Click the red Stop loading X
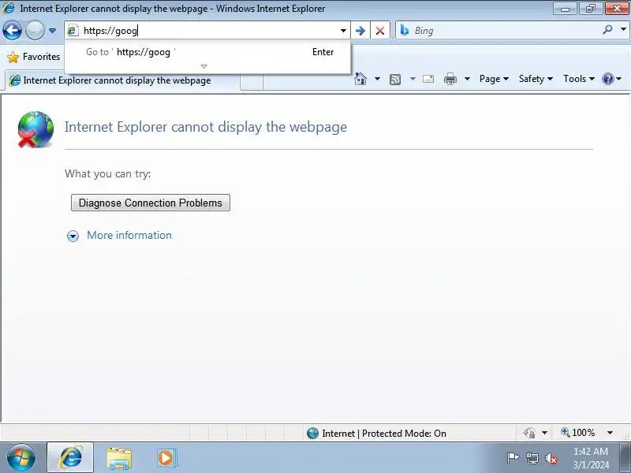The height and width of the screenshot is (473, 631). click(x=380, y=31)
